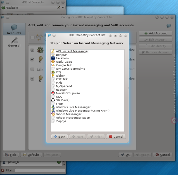The height and width of the screenshot is (175, 178).
Task: Select IBM Lotus Sametime from the list
Action: coord(88,69)
